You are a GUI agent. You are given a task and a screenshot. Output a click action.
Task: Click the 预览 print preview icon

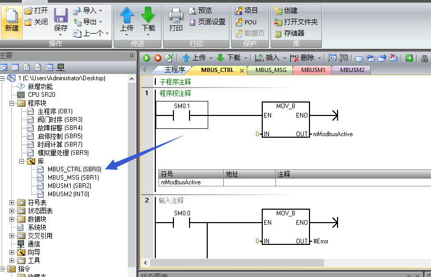click(193, 10)
